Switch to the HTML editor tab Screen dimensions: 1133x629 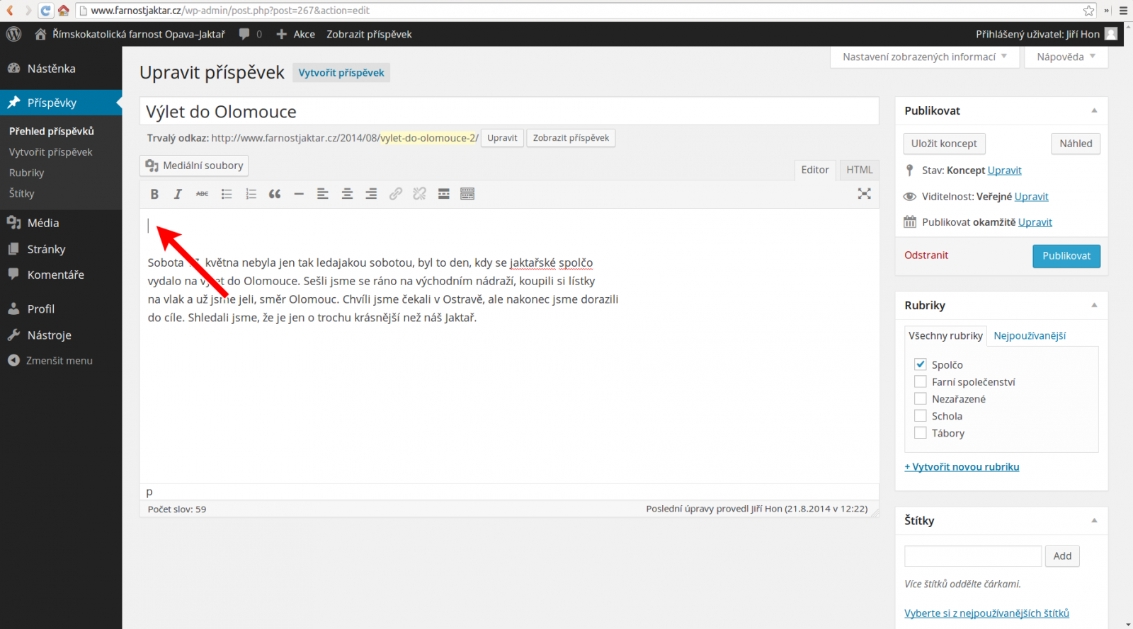tap(860, 170)
